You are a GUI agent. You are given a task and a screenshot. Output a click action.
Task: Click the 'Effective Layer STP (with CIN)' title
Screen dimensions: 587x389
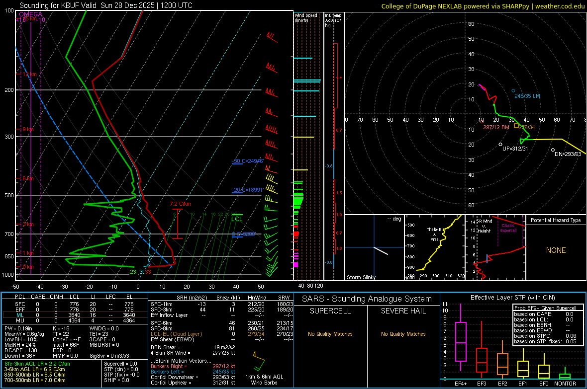pyautogui.click(x=512, y=298)
